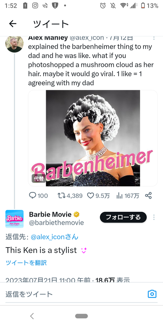
Task: Like the tweet via the heart icon
Action: (x=90, y=196)
